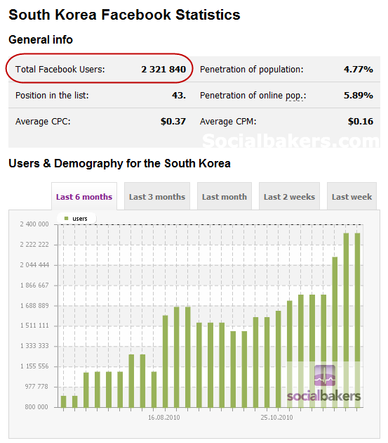
Task: Select the position value 43.
Action: (179, 95)
